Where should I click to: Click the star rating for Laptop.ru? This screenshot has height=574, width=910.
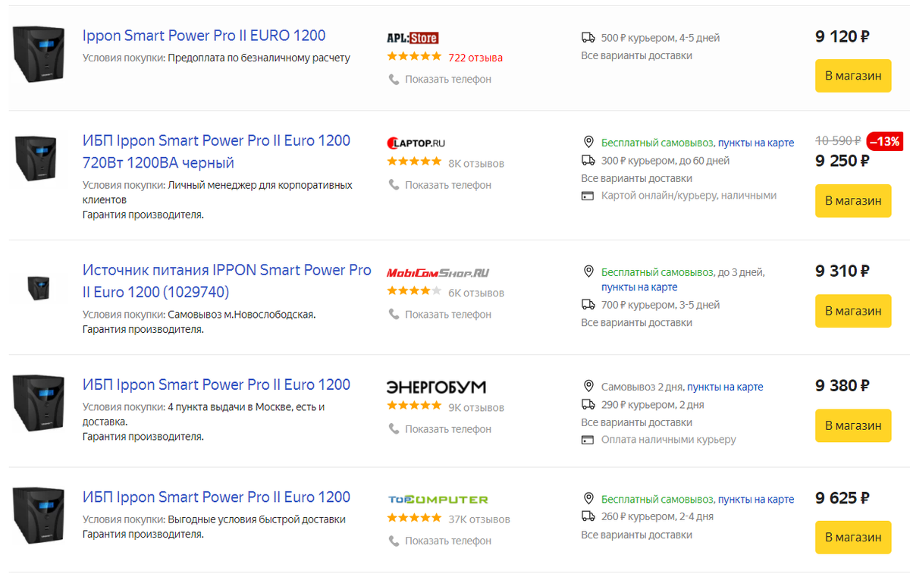click(x=414, y=162)
